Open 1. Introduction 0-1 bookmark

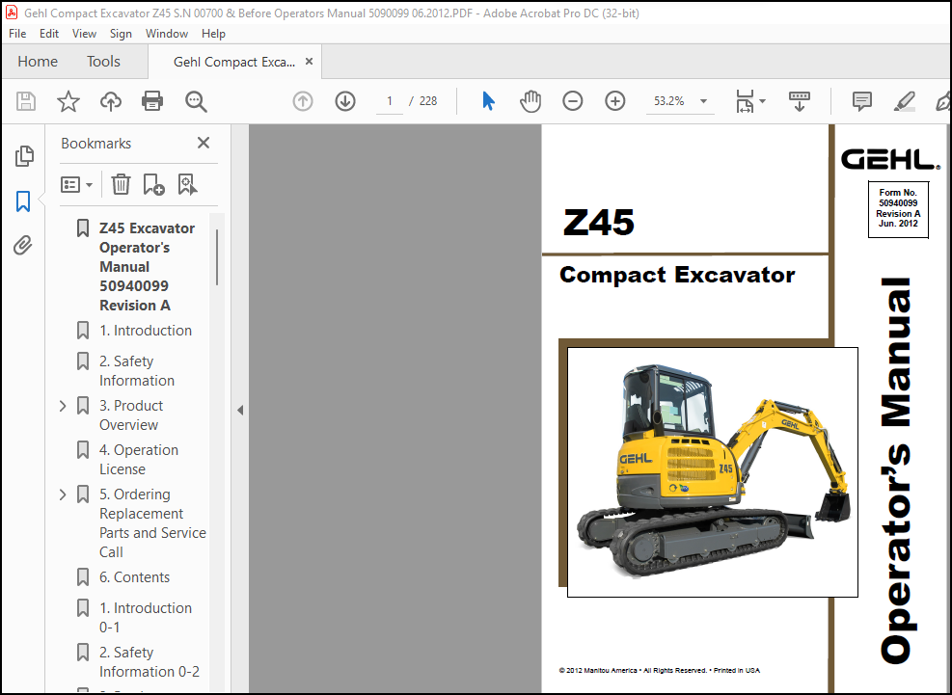(x=146, y=617)
